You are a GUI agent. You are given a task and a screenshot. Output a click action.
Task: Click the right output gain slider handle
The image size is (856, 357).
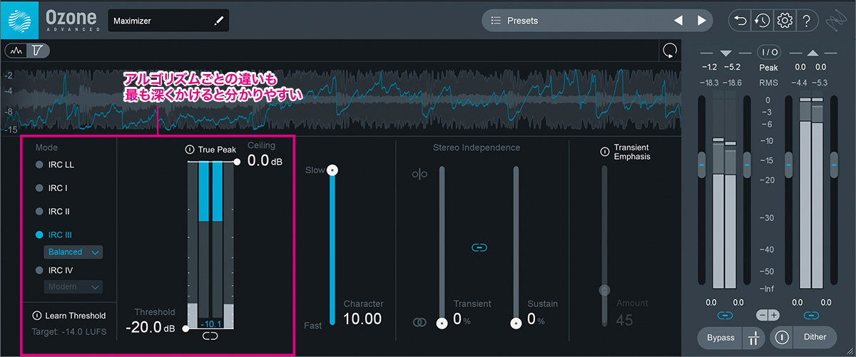pos(834,165)
